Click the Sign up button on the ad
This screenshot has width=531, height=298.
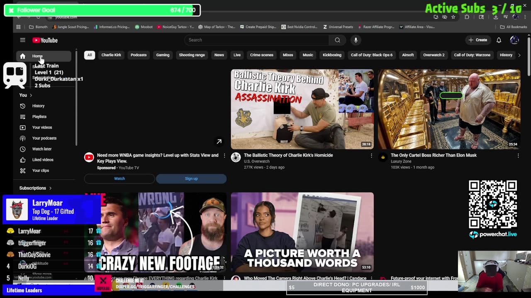[191, 179]
